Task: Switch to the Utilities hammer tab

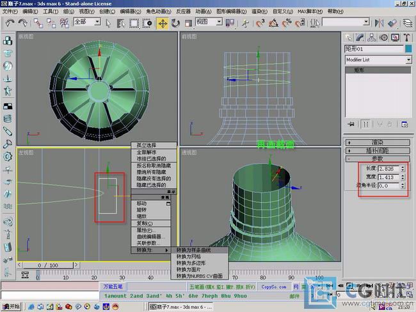Action: [x=406, y=38]
